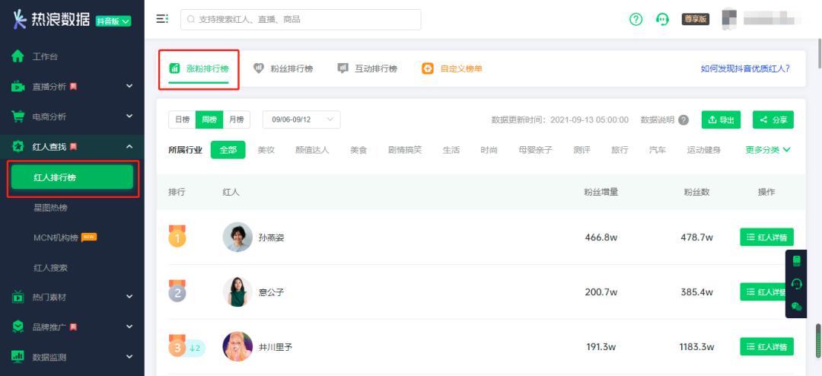Select the 母婴亲子 industry filter
Screen dimensions: 822x376
coord(535,150)
